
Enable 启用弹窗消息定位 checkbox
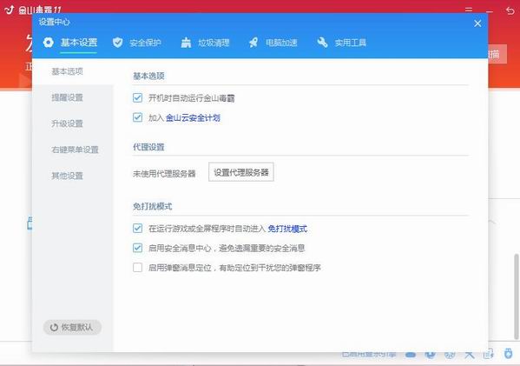click(x=138, y=268)
